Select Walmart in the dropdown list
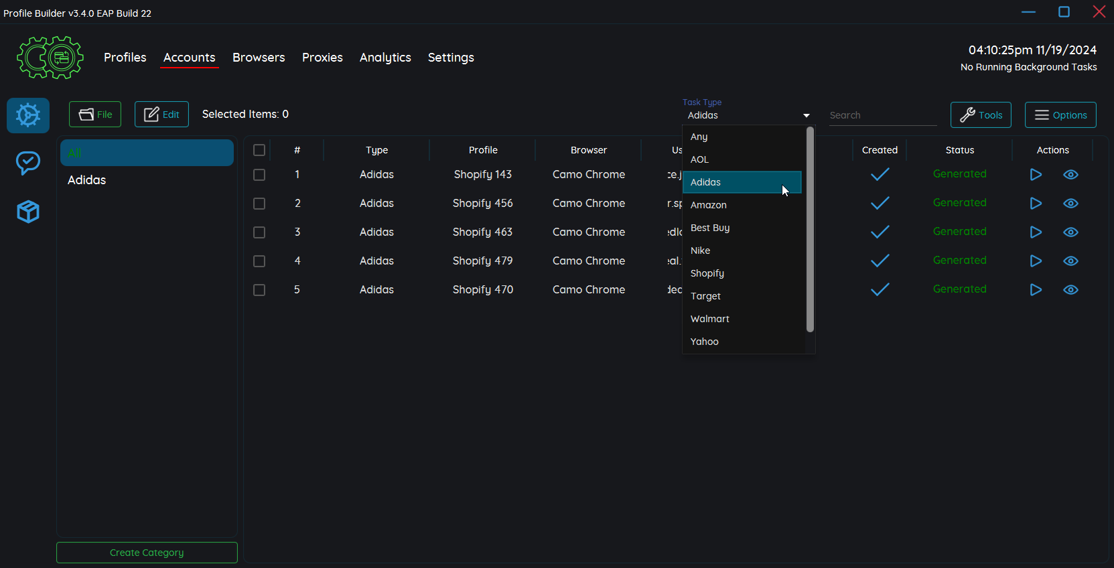 tap(709, 319)
